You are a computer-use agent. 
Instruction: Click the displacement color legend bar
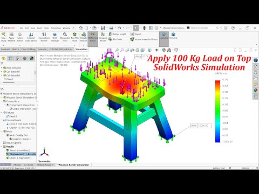click(x=217, y=112)
